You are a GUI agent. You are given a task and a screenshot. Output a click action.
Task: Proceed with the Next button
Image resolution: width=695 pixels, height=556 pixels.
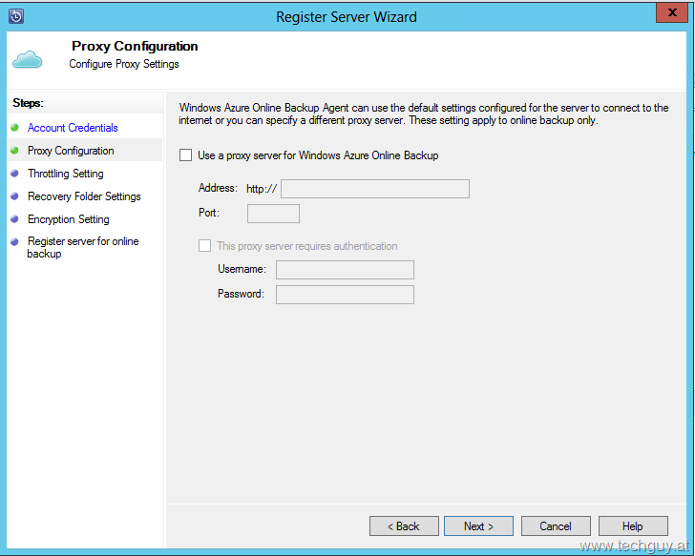(478, 525)
